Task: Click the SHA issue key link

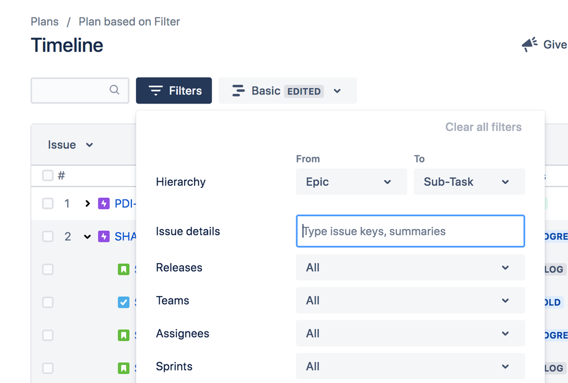Action: pyautogui.click(x=125, y=236)
